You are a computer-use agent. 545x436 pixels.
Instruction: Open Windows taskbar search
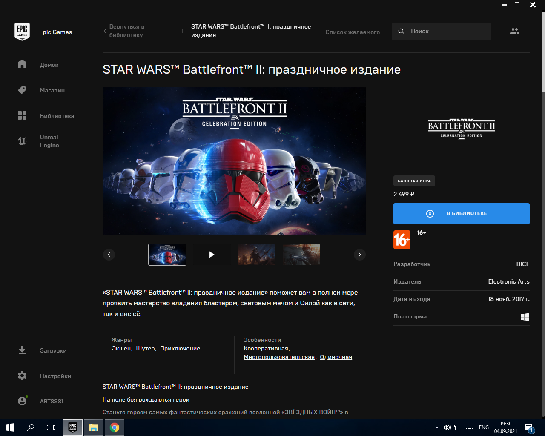tap(31, 427)
